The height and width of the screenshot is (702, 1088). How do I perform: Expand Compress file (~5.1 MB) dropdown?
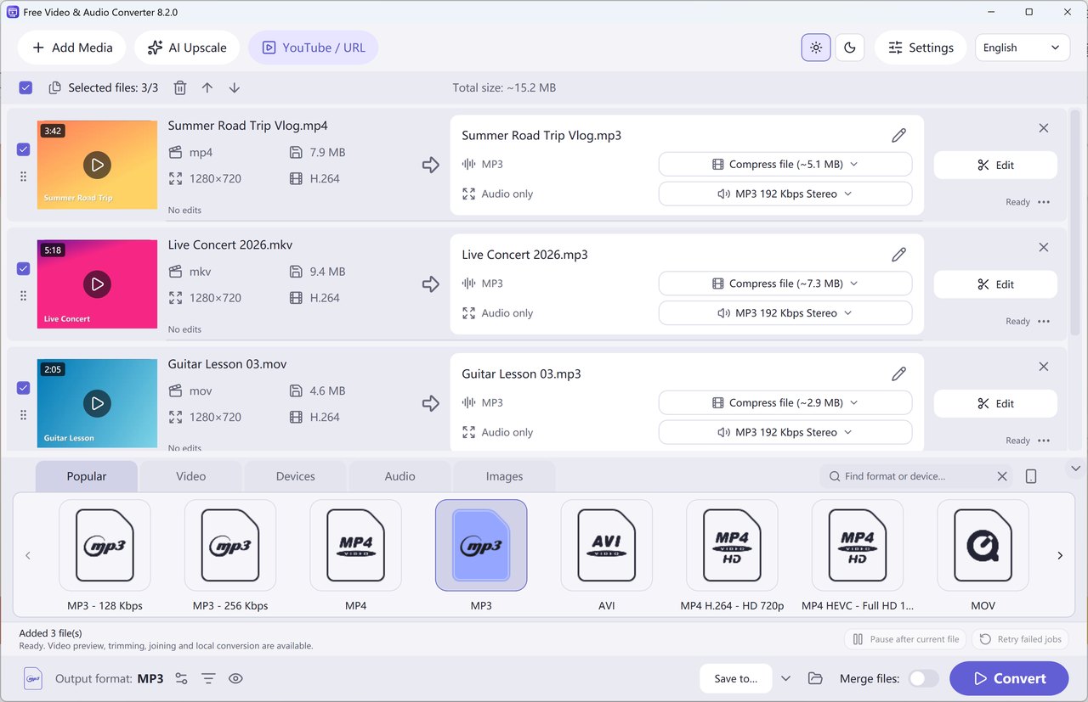785,165
